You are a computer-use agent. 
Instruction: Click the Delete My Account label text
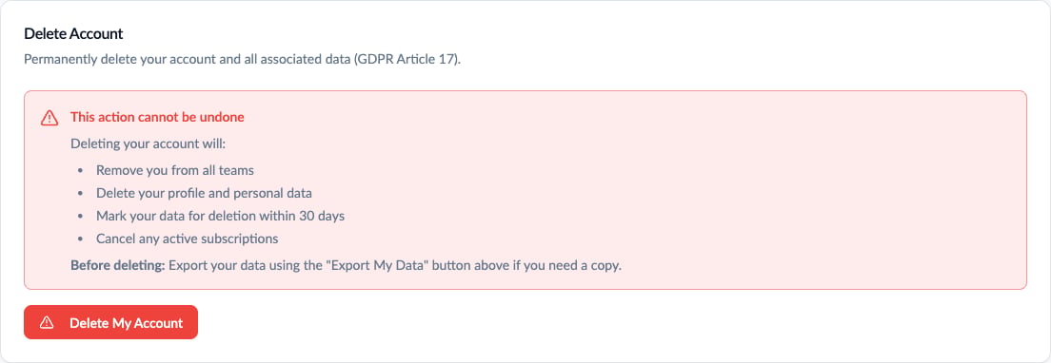pyautogui.click(x=126, y=323)
